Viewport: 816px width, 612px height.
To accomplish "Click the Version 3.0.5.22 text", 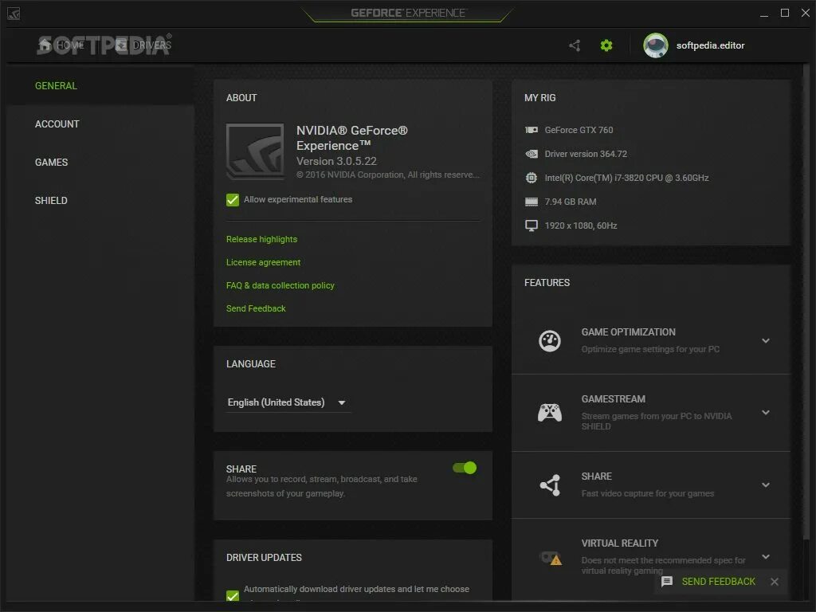I will coord(337,161).
